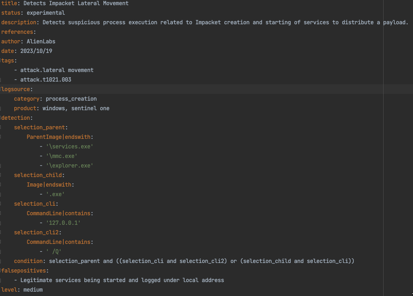Place cursor on author AlienLabs
Image resolution: width=413 pixels, height=296 pixels.
coord(41,41)
